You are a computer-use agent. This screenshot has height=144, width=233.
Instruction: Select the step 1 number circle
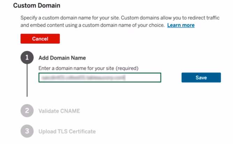(27, 58)
